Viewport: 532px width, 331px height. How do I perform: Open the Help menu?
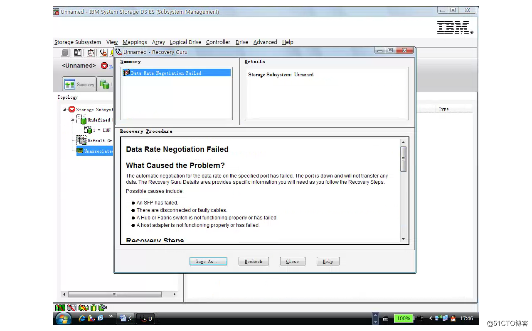point(288,42)
